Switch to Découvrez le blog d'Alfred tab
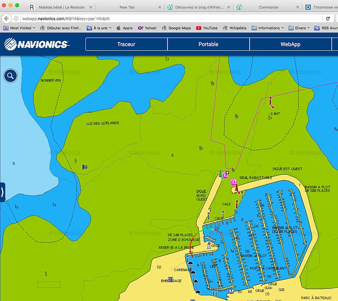The width and height of the screenshot is (338, 301). (198, 7)
